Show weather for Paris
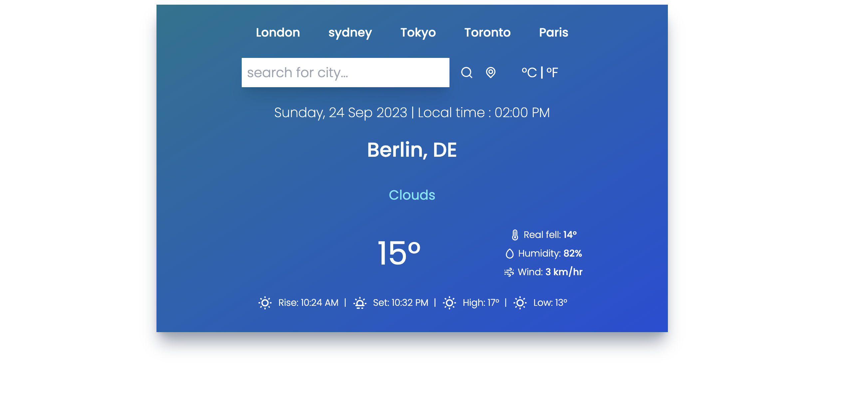This screenshot has width=853, height=404. tap(553, 33)
